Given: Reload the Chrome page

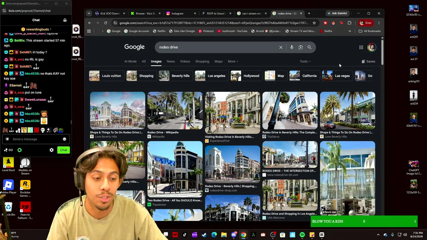Looking at the screenshot, I should [105, 23].
